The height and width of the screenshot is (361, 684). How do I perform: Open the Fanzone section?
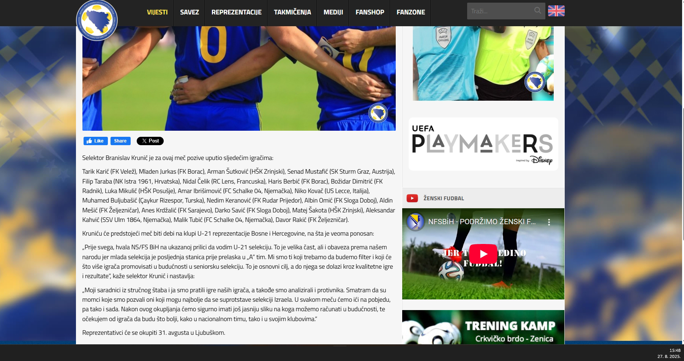click(411, 12)
